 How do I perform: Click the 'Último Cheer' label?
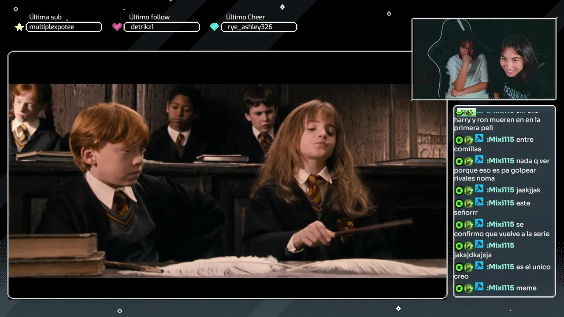point(245,17)
